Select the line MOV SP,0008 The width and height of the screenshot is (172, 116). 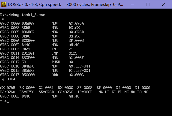click(42, 40)
